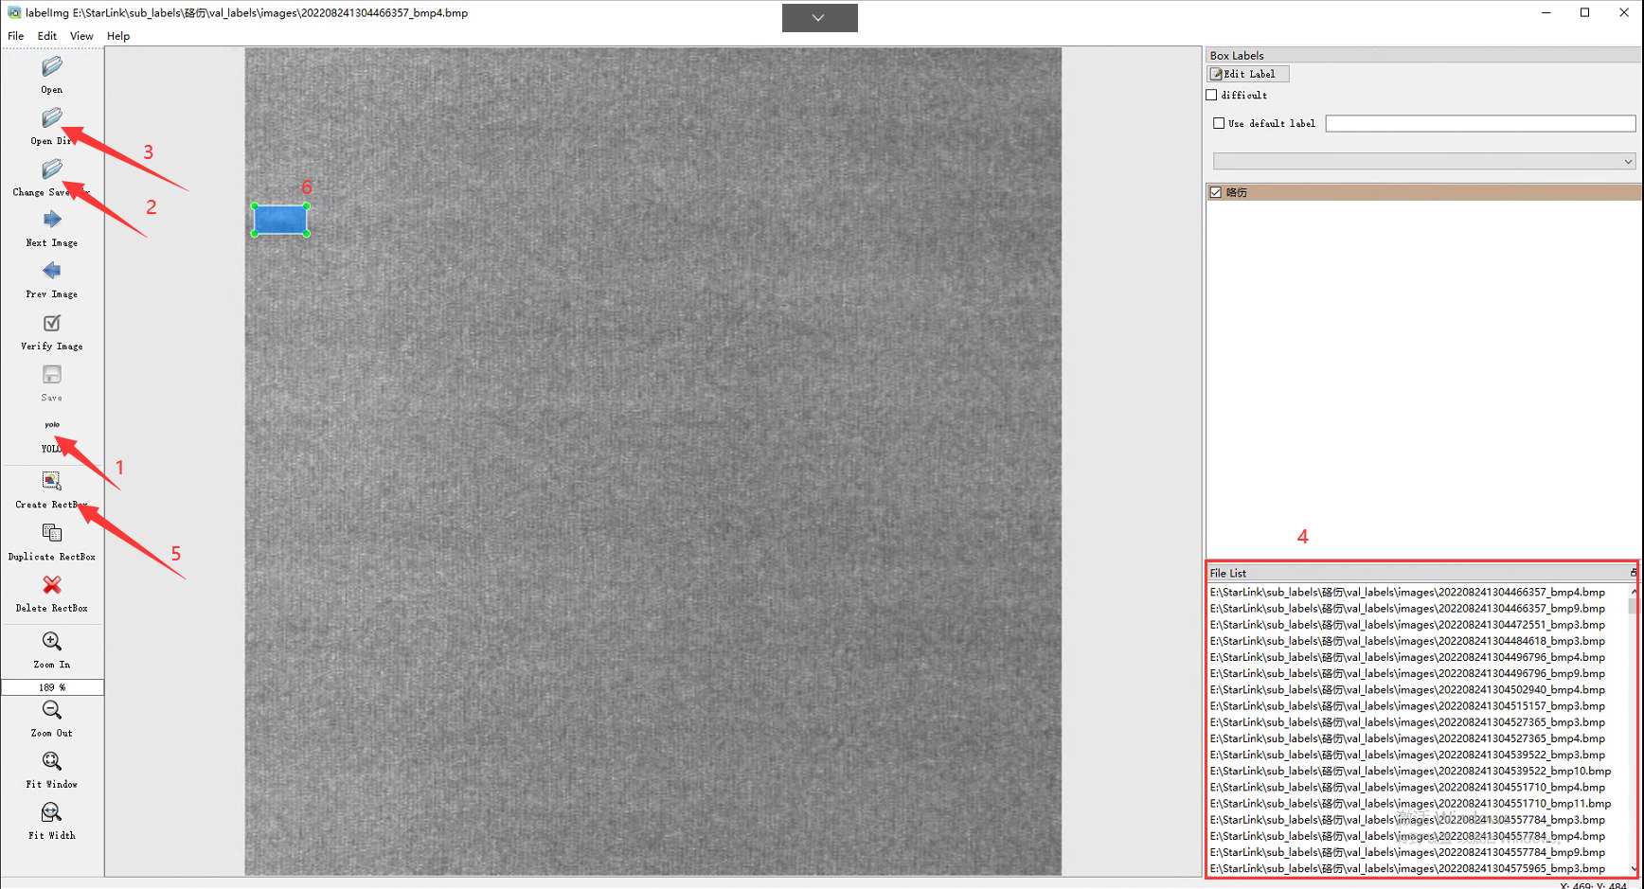Viewport: 1644px width, 889px height.
Task: Click the zoom percentage 189 % field
Action: pyautogui.click(x=52, y=687)
